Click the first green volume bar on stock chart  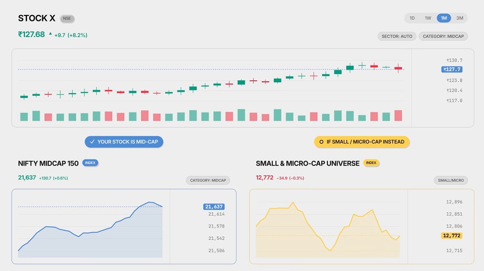click(x=24, y=117)
